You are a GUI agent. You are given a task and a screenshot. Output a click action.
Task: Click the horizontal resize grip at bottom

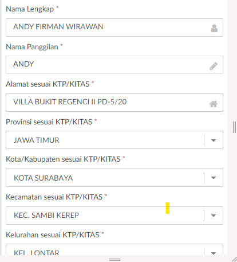[114, 260]
